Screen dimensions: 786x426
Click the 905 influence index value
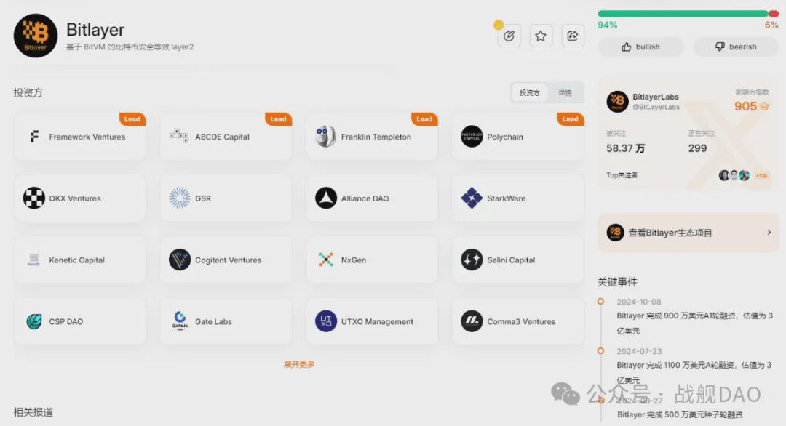(x=745, y=106)
